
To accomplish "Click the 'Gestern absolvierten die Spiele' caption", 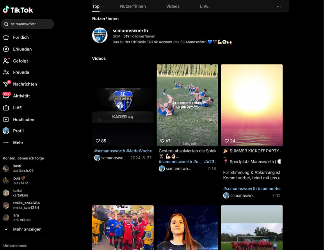I will coord(187,151).
